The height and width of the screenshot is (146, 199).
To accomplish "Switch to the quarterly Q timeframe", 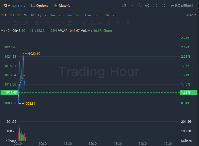I will (39, 15).
